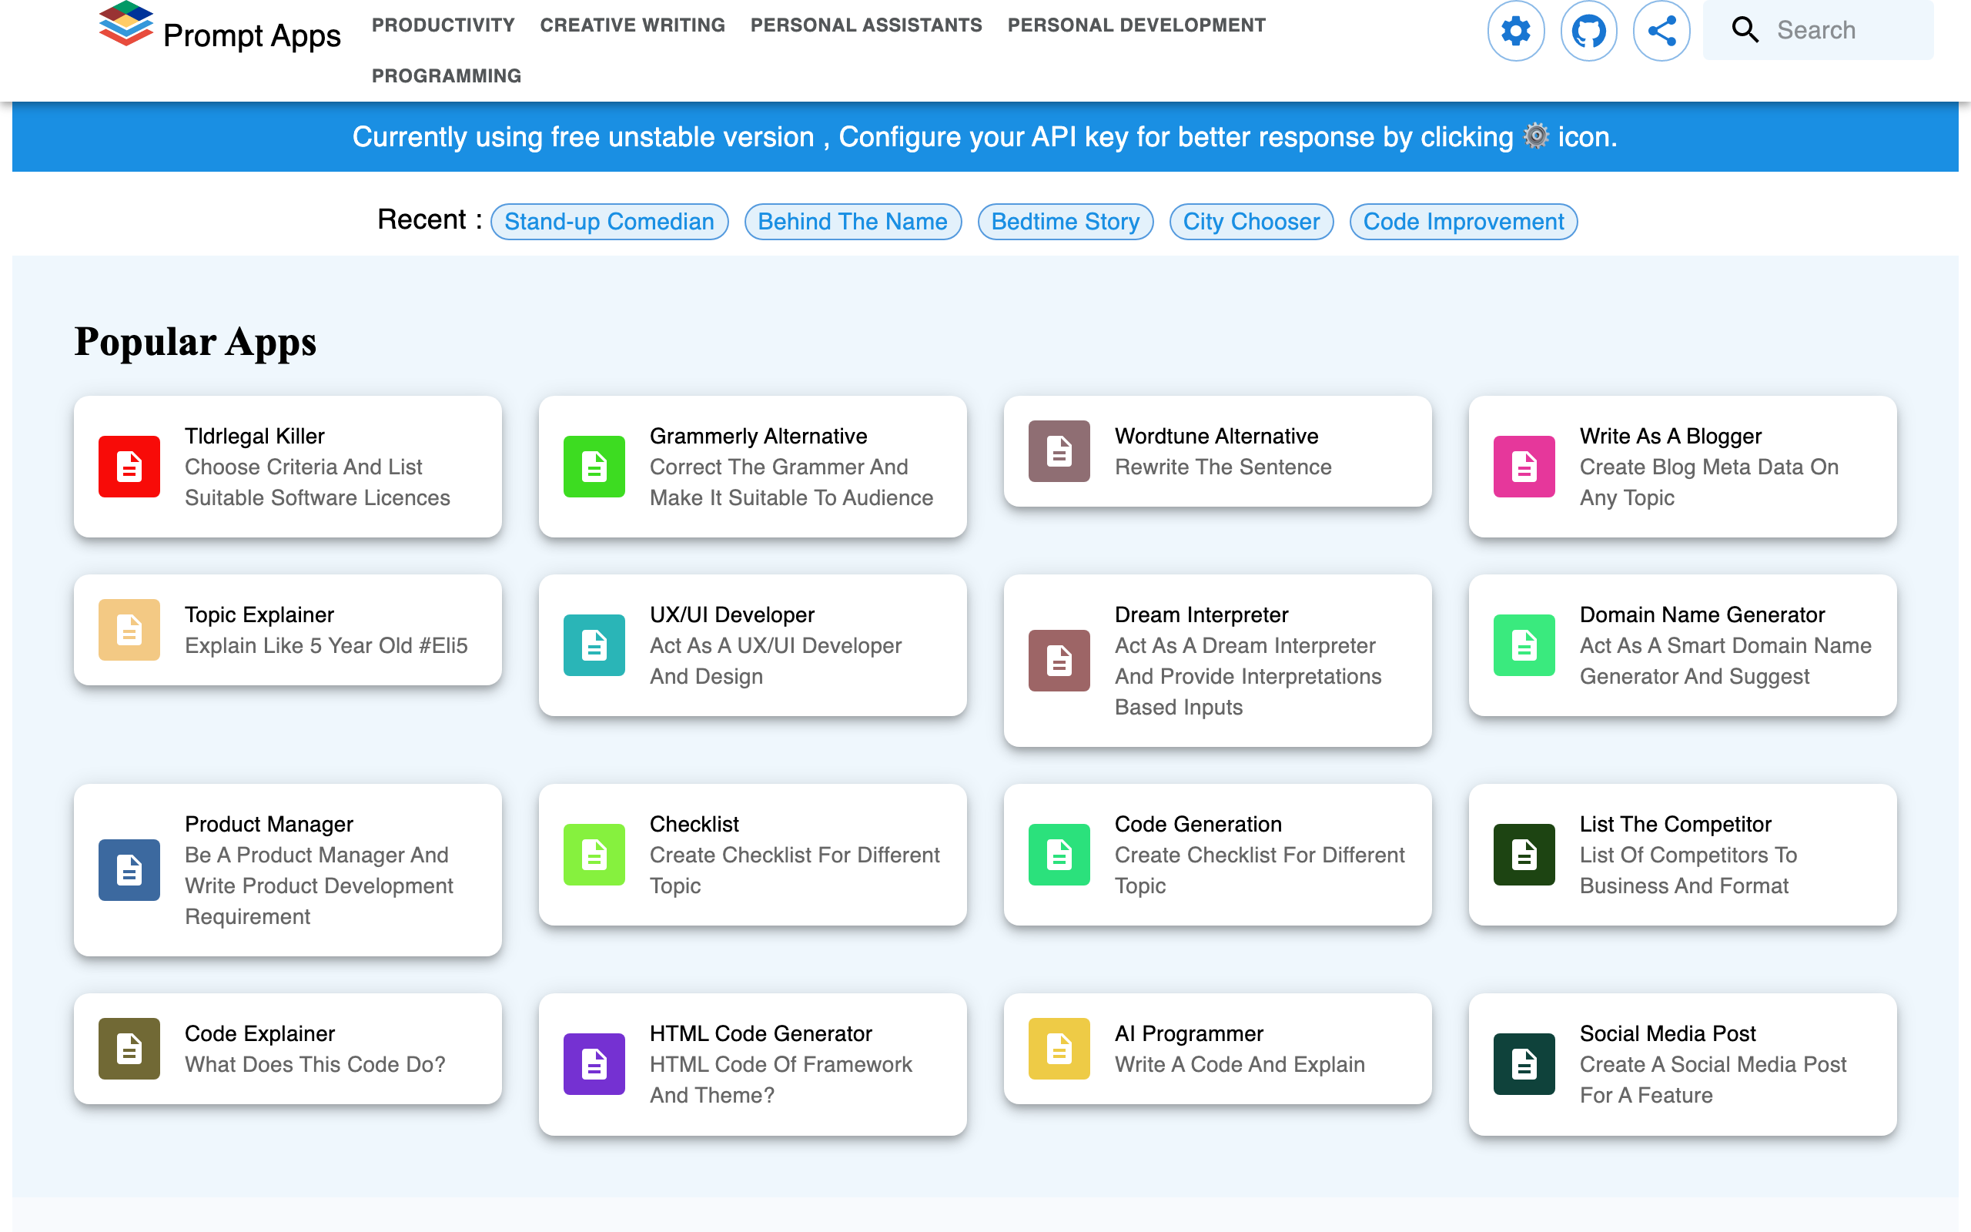Open the Topic Explainer title
The height and width of the screenshot is (1232, 1971).
(x=259, y=614)
